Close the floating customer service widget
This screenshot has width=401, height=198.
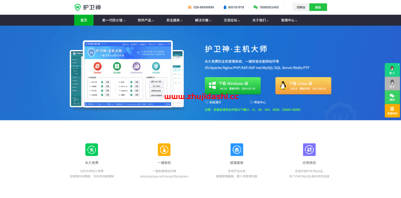point(398,64)
